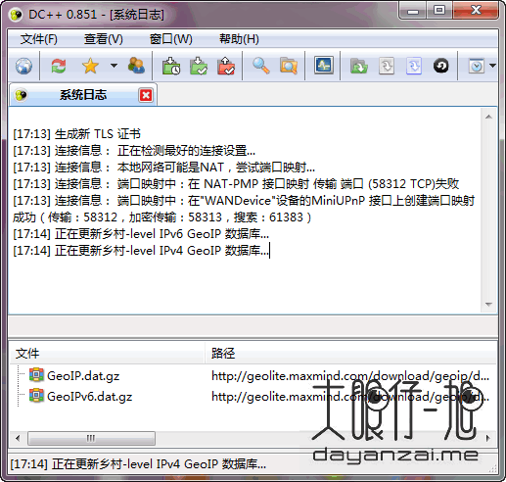Image resolution: width=506 pixels, height=482 pixels.
Task: Click the status bar IPv4 GeoIP message
Action: 138,464
